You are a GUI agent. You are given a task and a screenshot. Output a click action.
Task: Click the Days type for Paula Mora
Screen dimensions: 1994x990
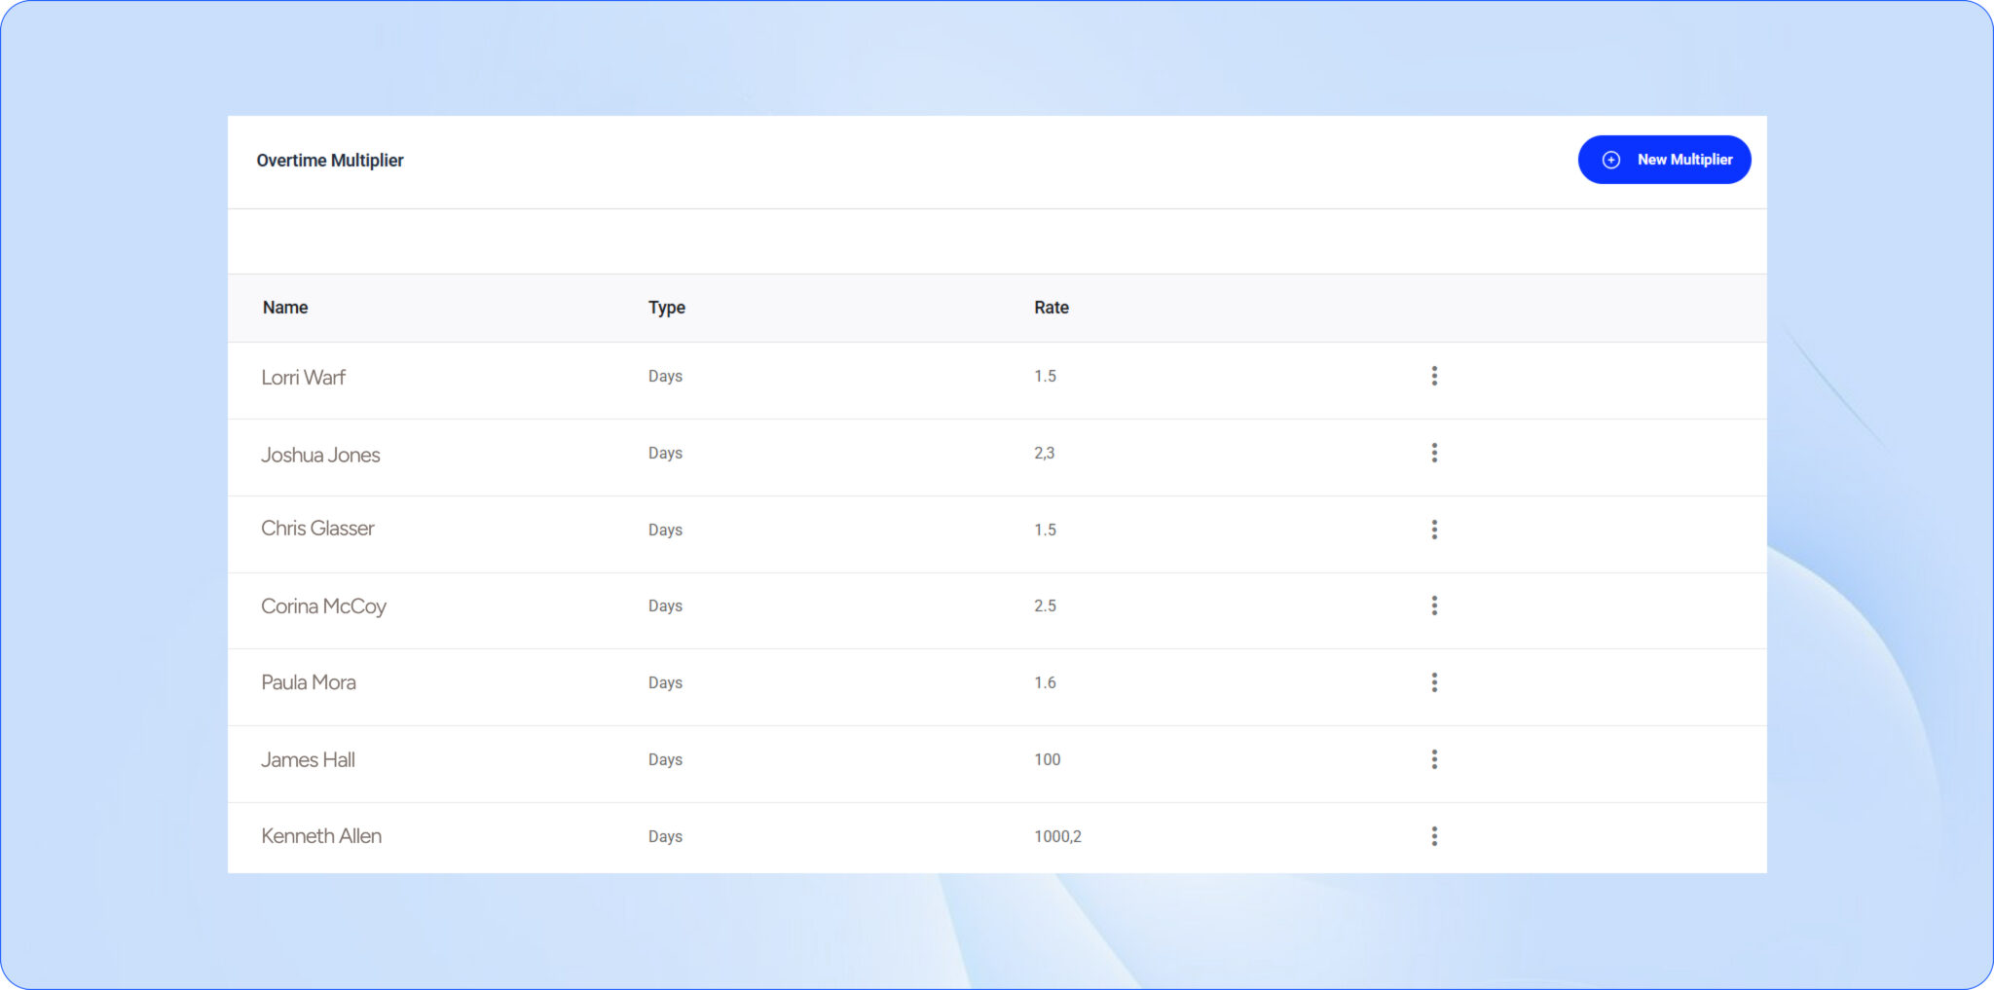(x=665, y=683)
